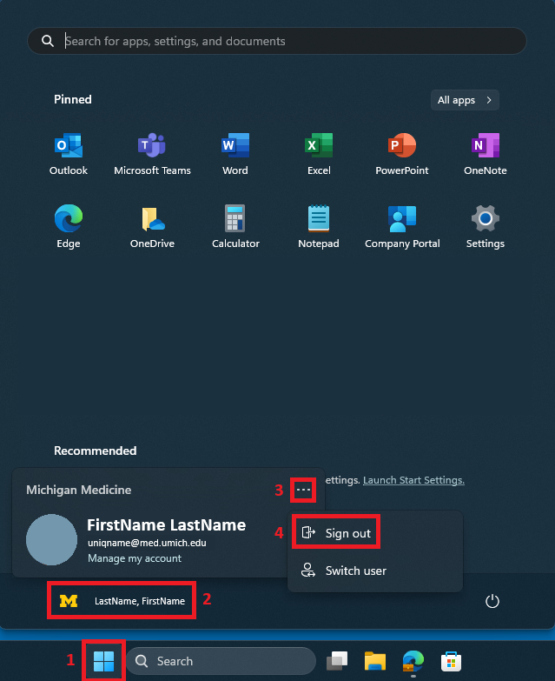The height and width of the screenshot is (681, 555).
Task: Open Notepad from the pinned grid
Action: [319, 226]
